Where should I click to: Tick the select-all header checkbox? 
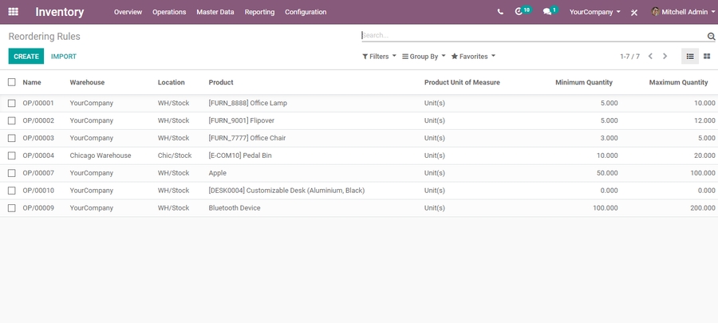(x=12, y=82)
